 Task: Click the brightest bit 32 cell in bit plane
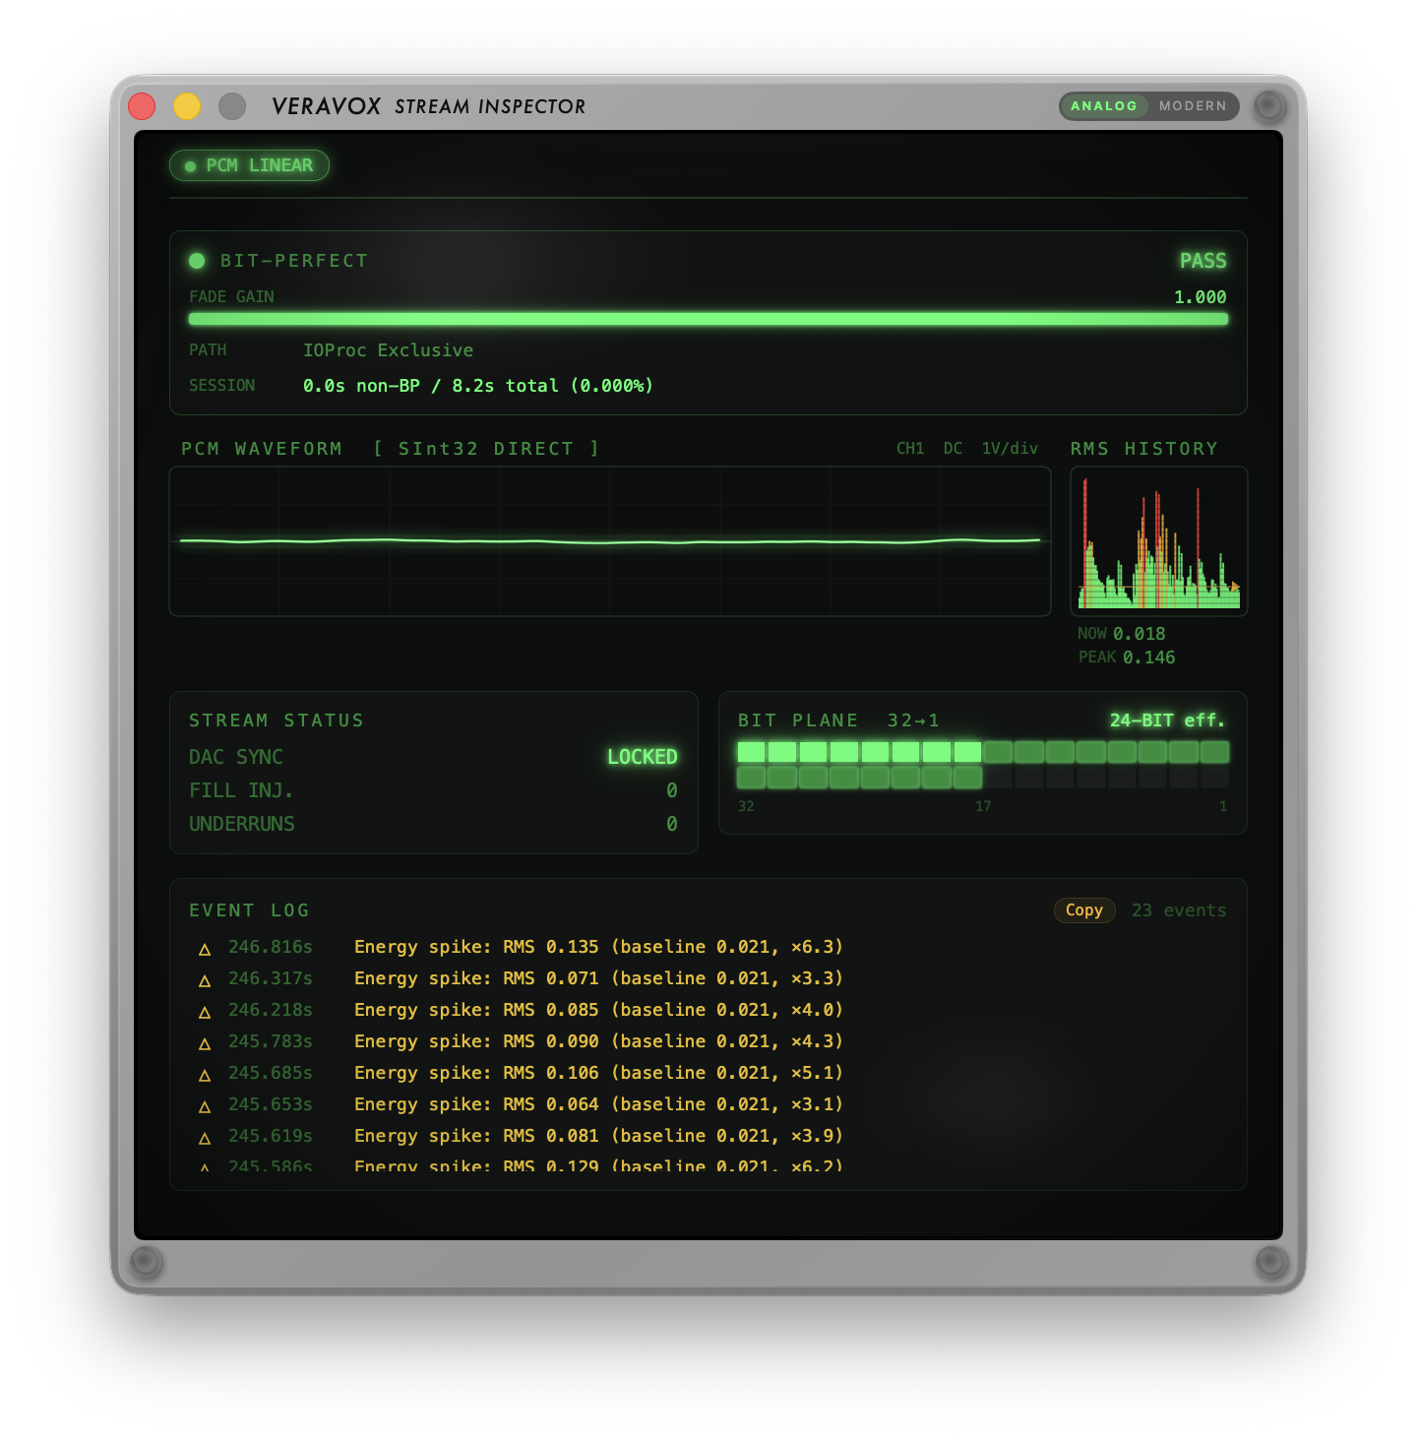coord(751,752)
